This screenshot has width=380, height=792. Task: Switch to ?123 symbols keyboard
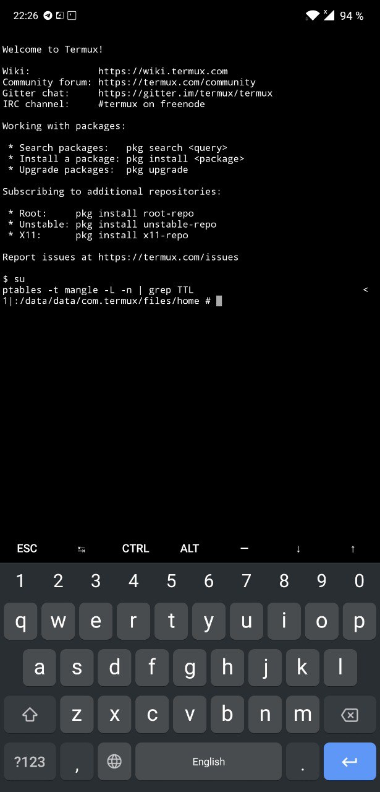click(30, 762)
